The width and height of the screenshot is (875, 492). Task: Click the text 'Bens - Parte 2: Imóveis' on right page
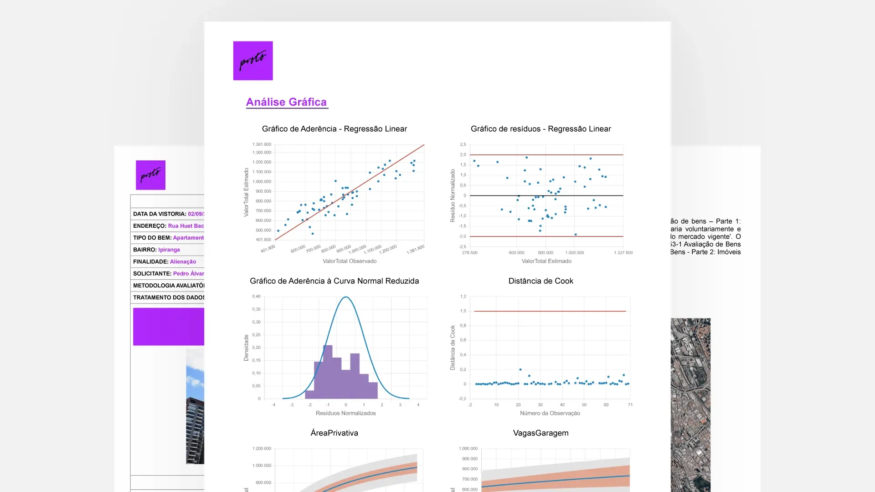pos(705,252)
